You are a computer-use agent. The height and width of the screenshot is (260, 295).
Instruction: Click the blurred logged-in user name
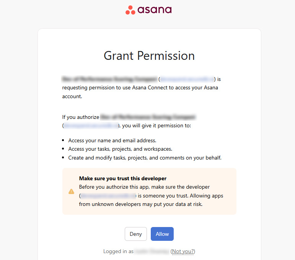[152, 252]
